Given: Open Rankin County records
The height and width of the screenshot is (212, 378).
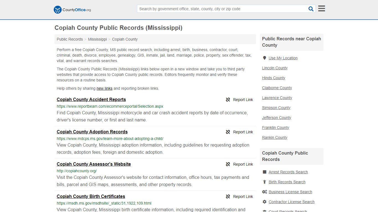Looking at the screenshot, I should (275, 137).
